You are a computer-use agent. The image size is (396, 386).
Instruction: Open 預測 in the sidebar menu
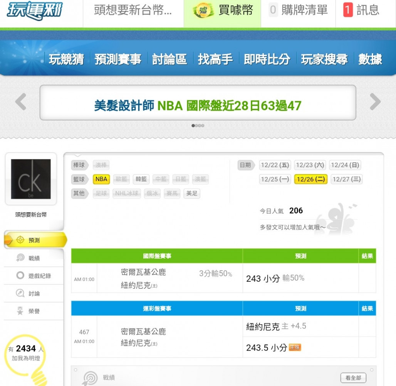click(35, 239)
